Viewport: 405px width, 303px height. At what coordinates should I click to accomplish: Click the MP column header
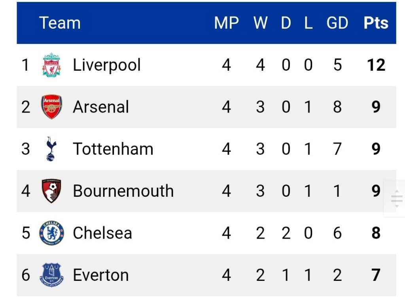click(227, 23)
